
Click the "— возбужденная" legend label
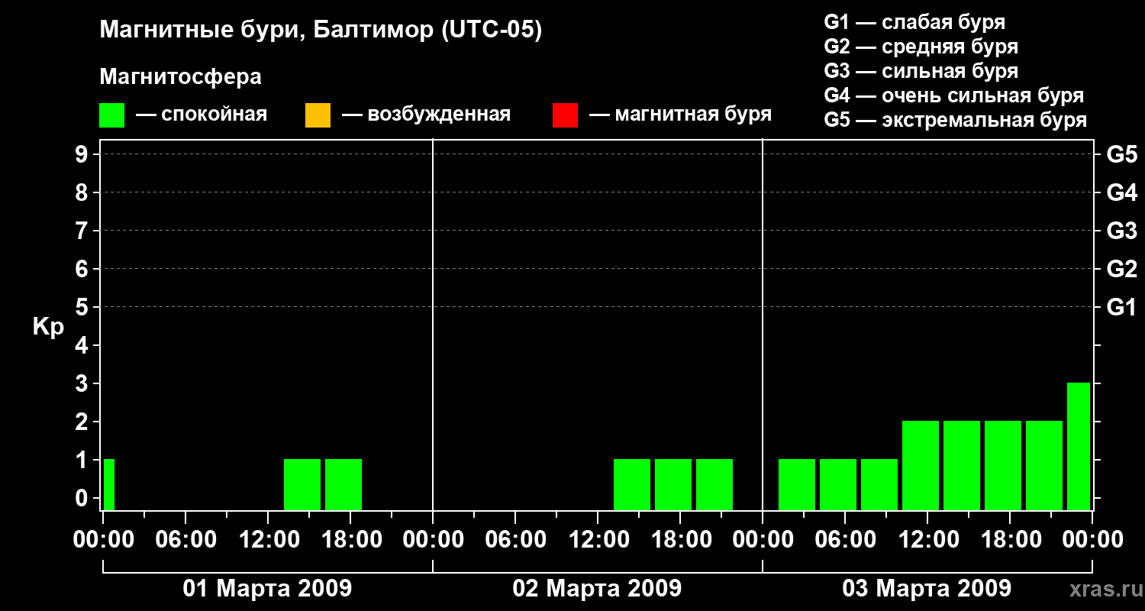pyautogui.click(x=426, y=115)
